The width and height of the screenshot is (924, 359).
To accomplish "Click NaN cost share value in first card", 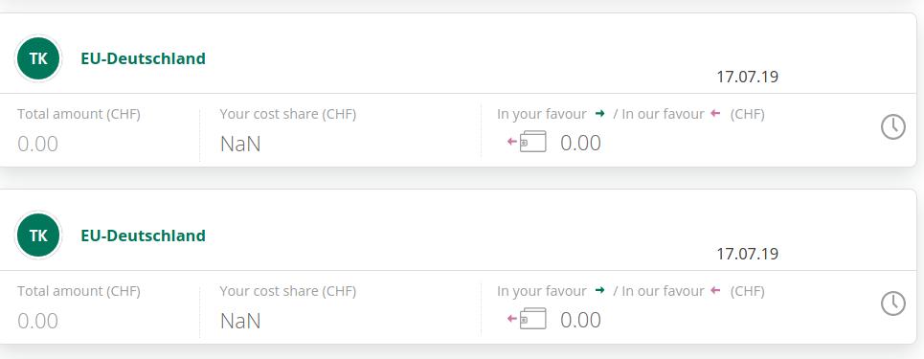I will tap(240, 144).
